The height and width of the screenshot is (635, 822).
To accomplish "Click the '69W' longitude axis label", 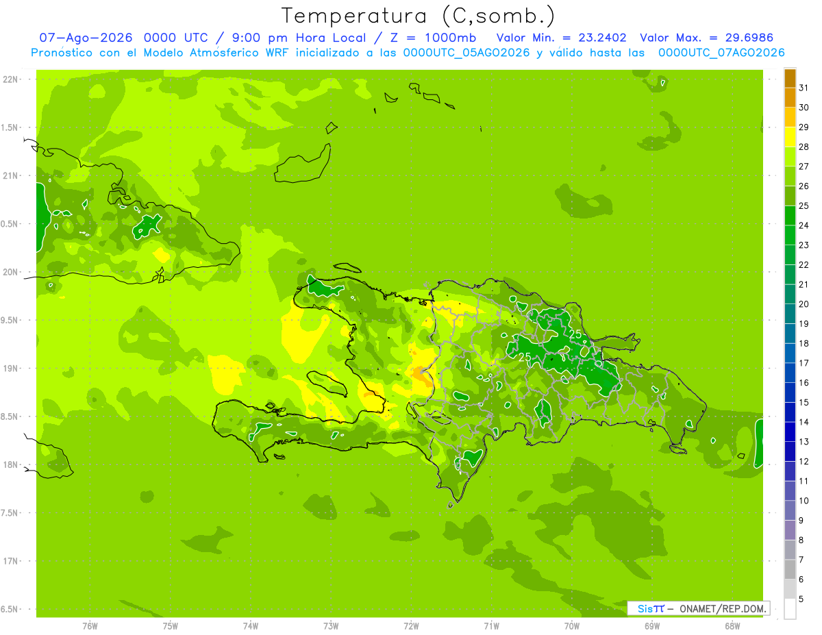I will coord(652,626).
